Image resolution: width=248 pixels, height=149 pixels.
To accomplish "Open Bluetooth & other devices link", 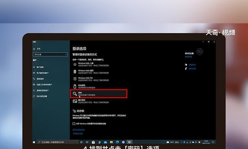I will pos(78,130).
